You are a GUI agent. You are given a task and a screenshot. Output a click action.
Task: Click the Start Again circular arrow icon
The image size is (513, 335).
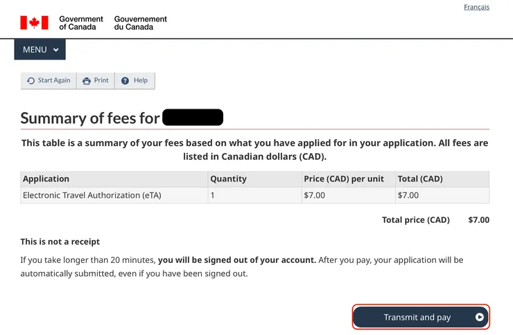[31, 81]
